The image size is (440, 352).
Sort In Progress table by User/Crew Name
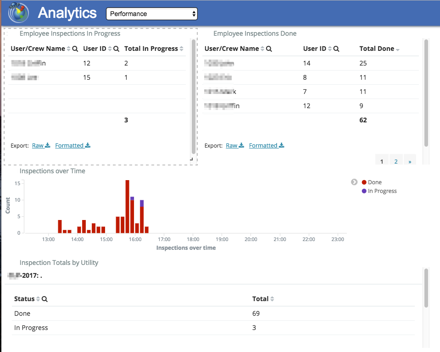click(68, 49)
